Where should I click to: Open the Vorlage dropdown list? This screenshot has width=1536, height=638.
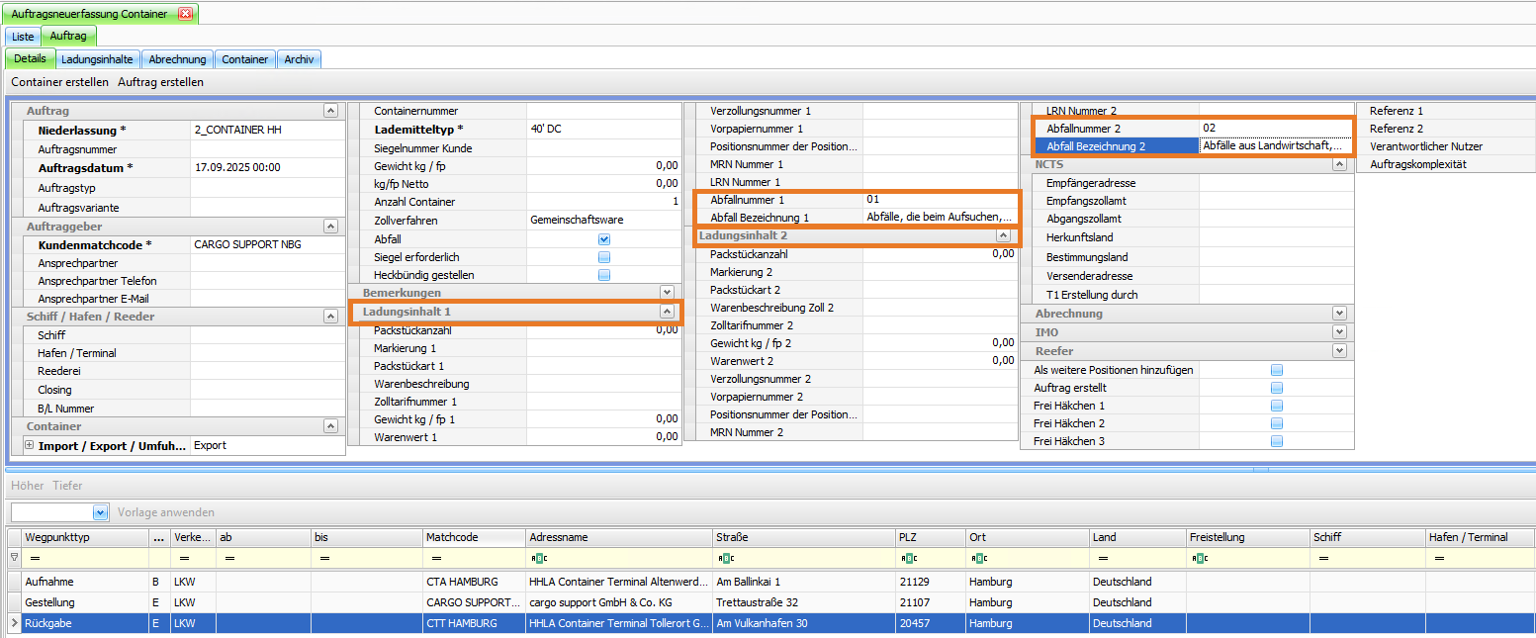(100, 512)
